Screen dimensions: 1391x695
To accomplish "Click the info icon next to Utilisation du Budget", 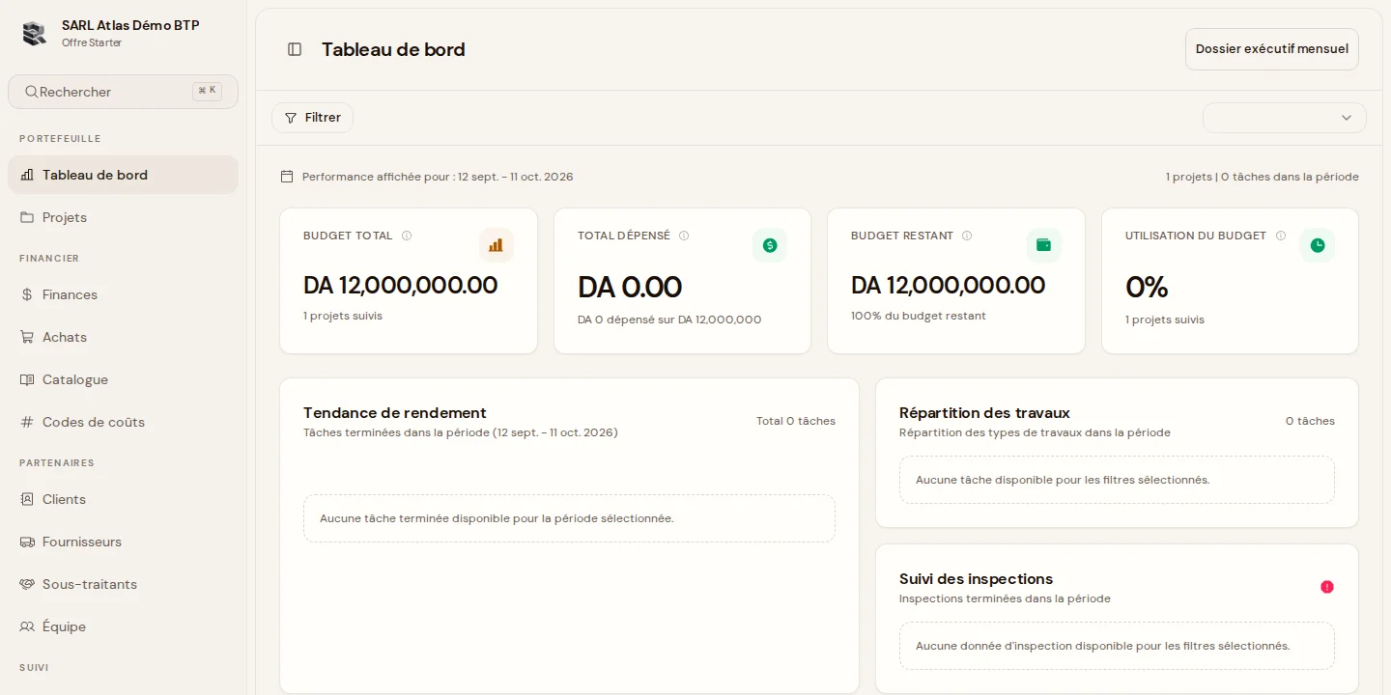I will point(1281,236).
